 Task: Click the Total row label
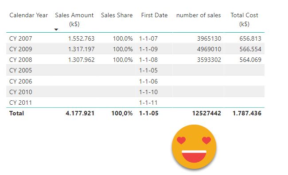click(x=16, y=113)
